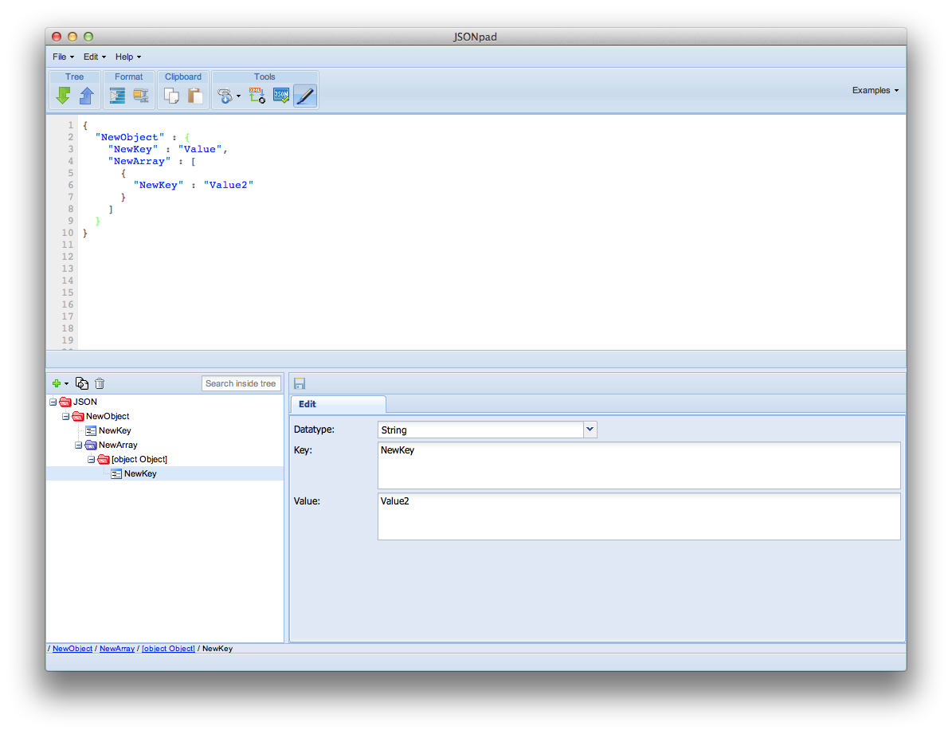This screenshot has height=734, width=952.
Task: Collapse the NewArray tree node
Action: tap(78, 445)
